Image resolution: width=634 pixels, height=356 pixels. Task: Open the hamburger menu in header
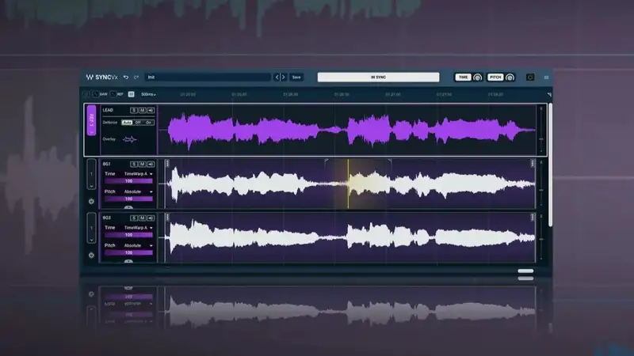coord(546,77)
